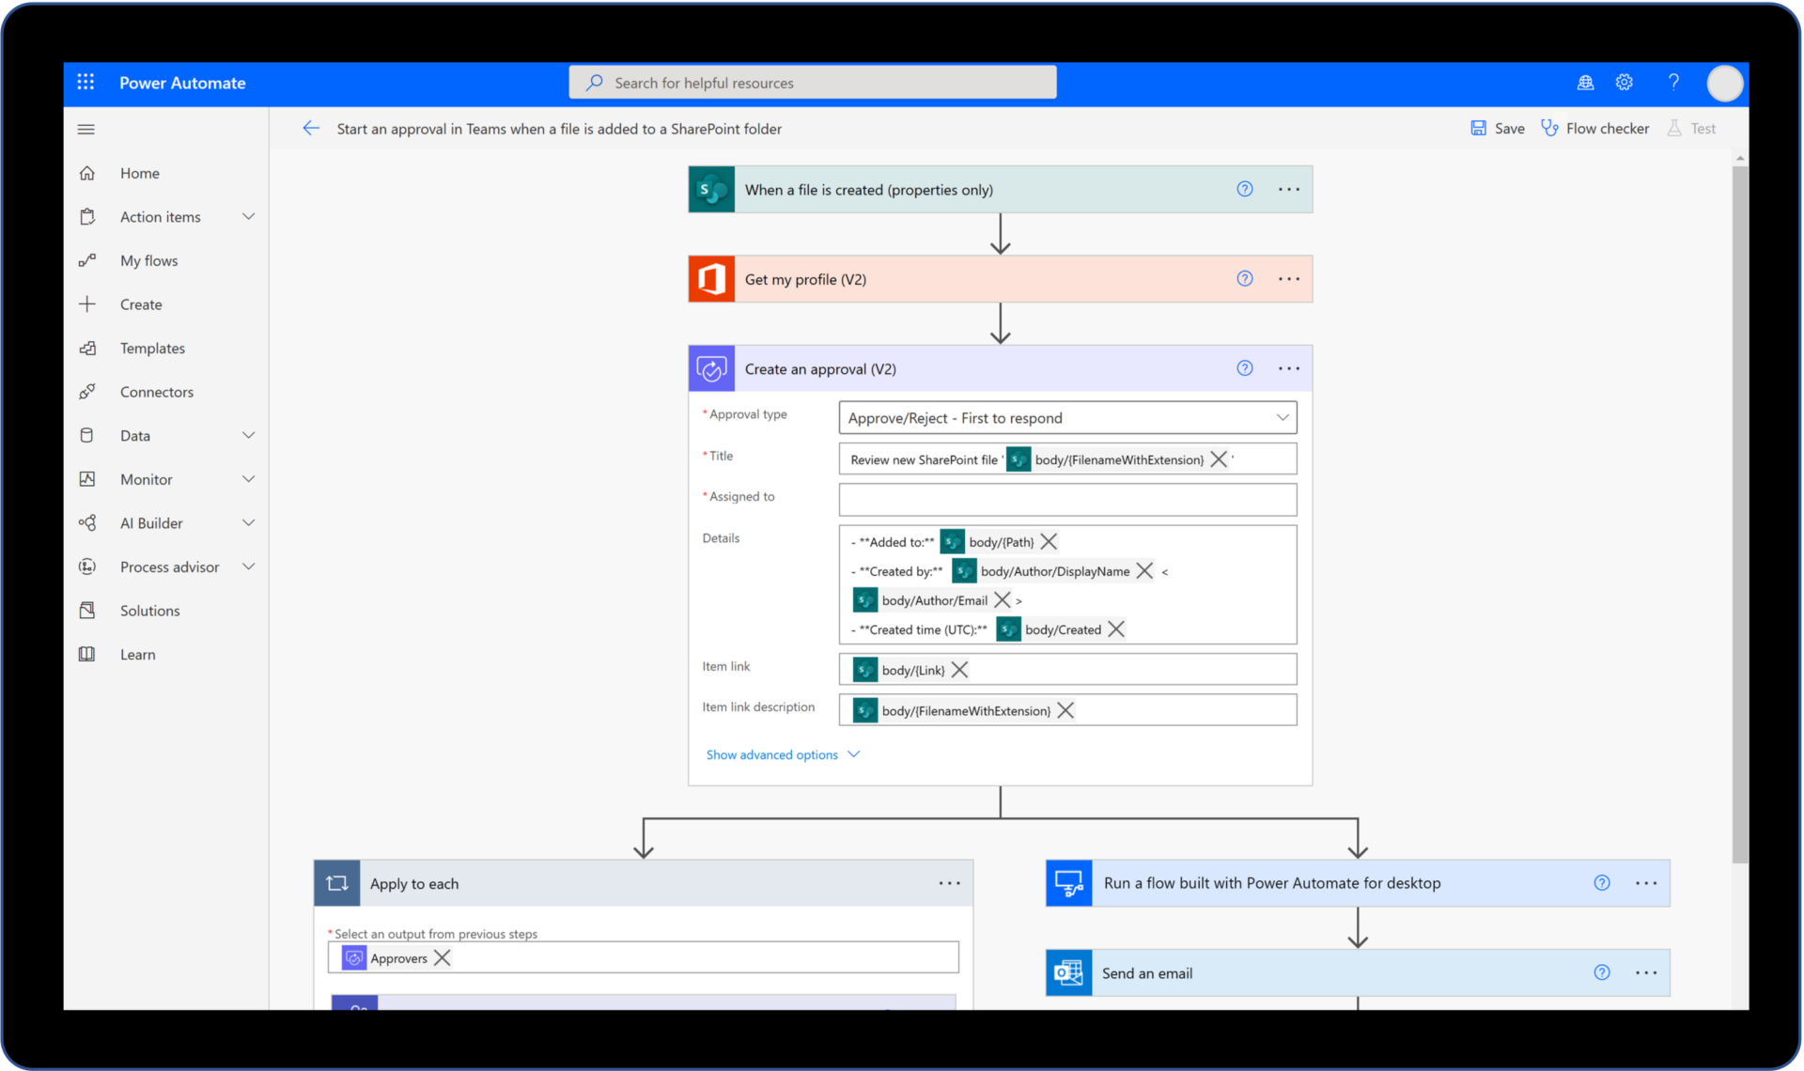Click the Office 365 icon on Get my profile

711,278
